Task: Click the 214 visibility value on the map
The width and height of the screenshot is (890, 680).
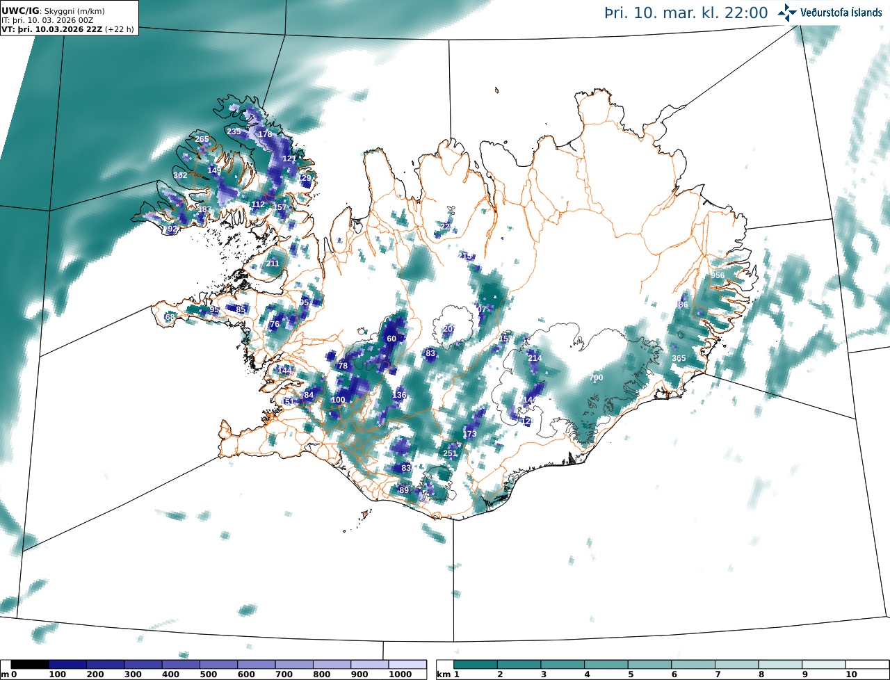Action: 535,358
